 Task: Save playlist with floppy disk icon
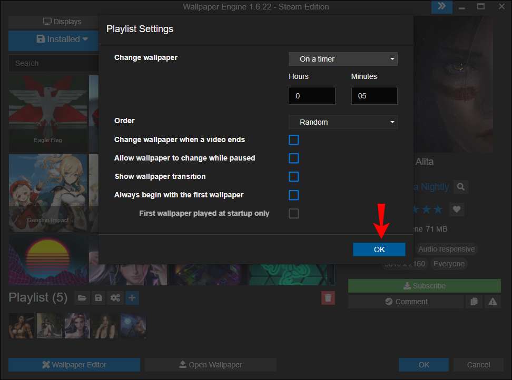tap(99, 298)
